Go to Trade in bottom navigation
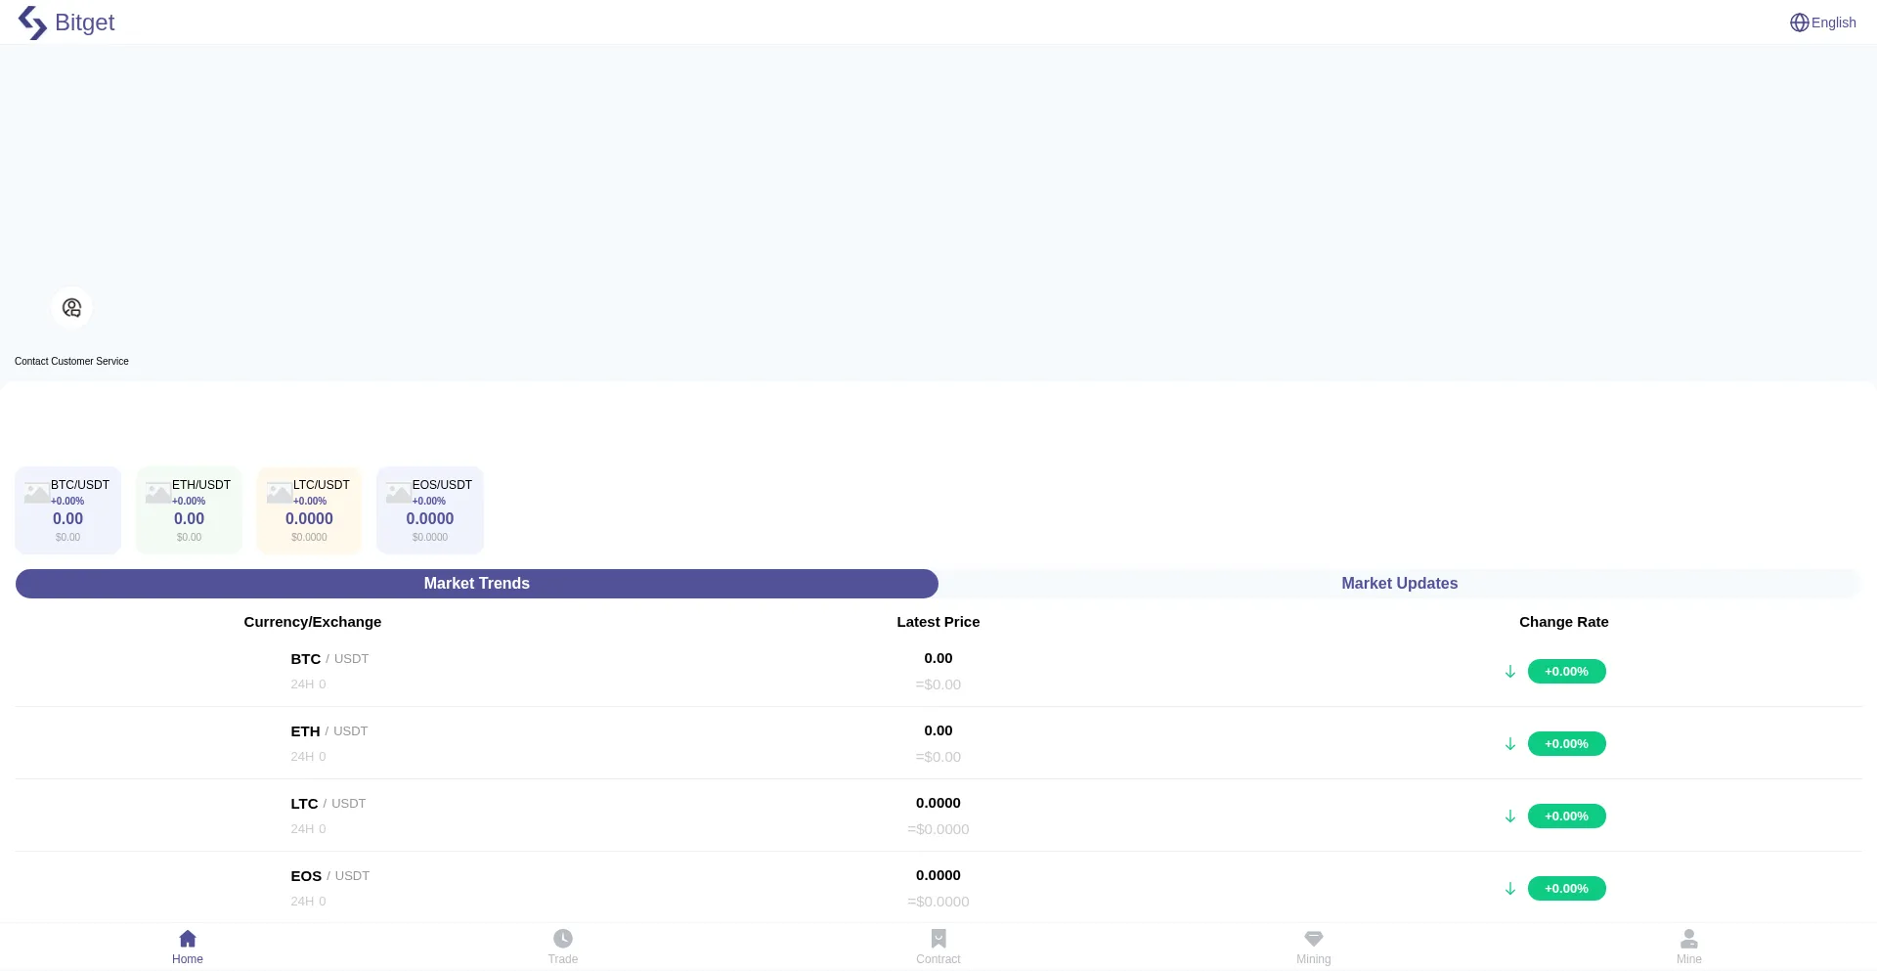The height and width of the screenshot is (971, 1877). (563, 946)
